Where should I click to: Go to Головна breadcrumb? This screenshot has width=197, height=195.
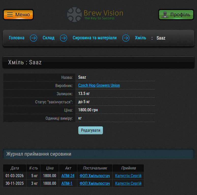pos(17,38)
